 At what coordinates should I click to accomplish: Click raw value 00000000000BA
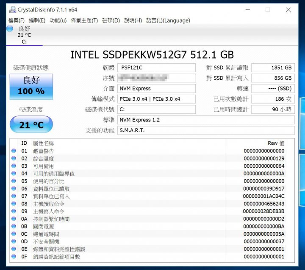[x=264, y=226]
